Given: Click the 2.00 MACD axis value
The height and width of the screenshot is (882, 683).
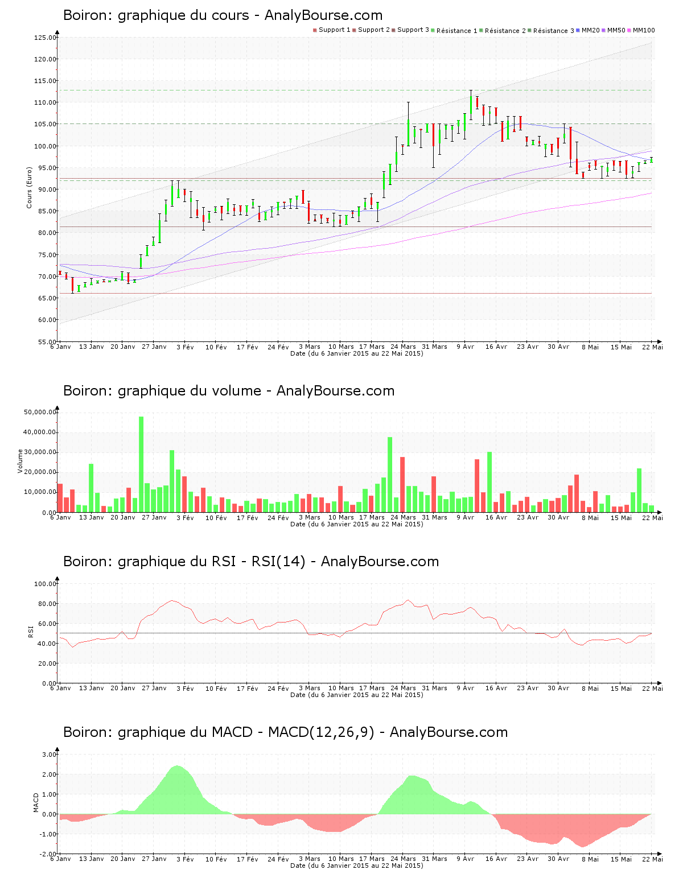Looking at the screenshot, I should tap(49, 774).
